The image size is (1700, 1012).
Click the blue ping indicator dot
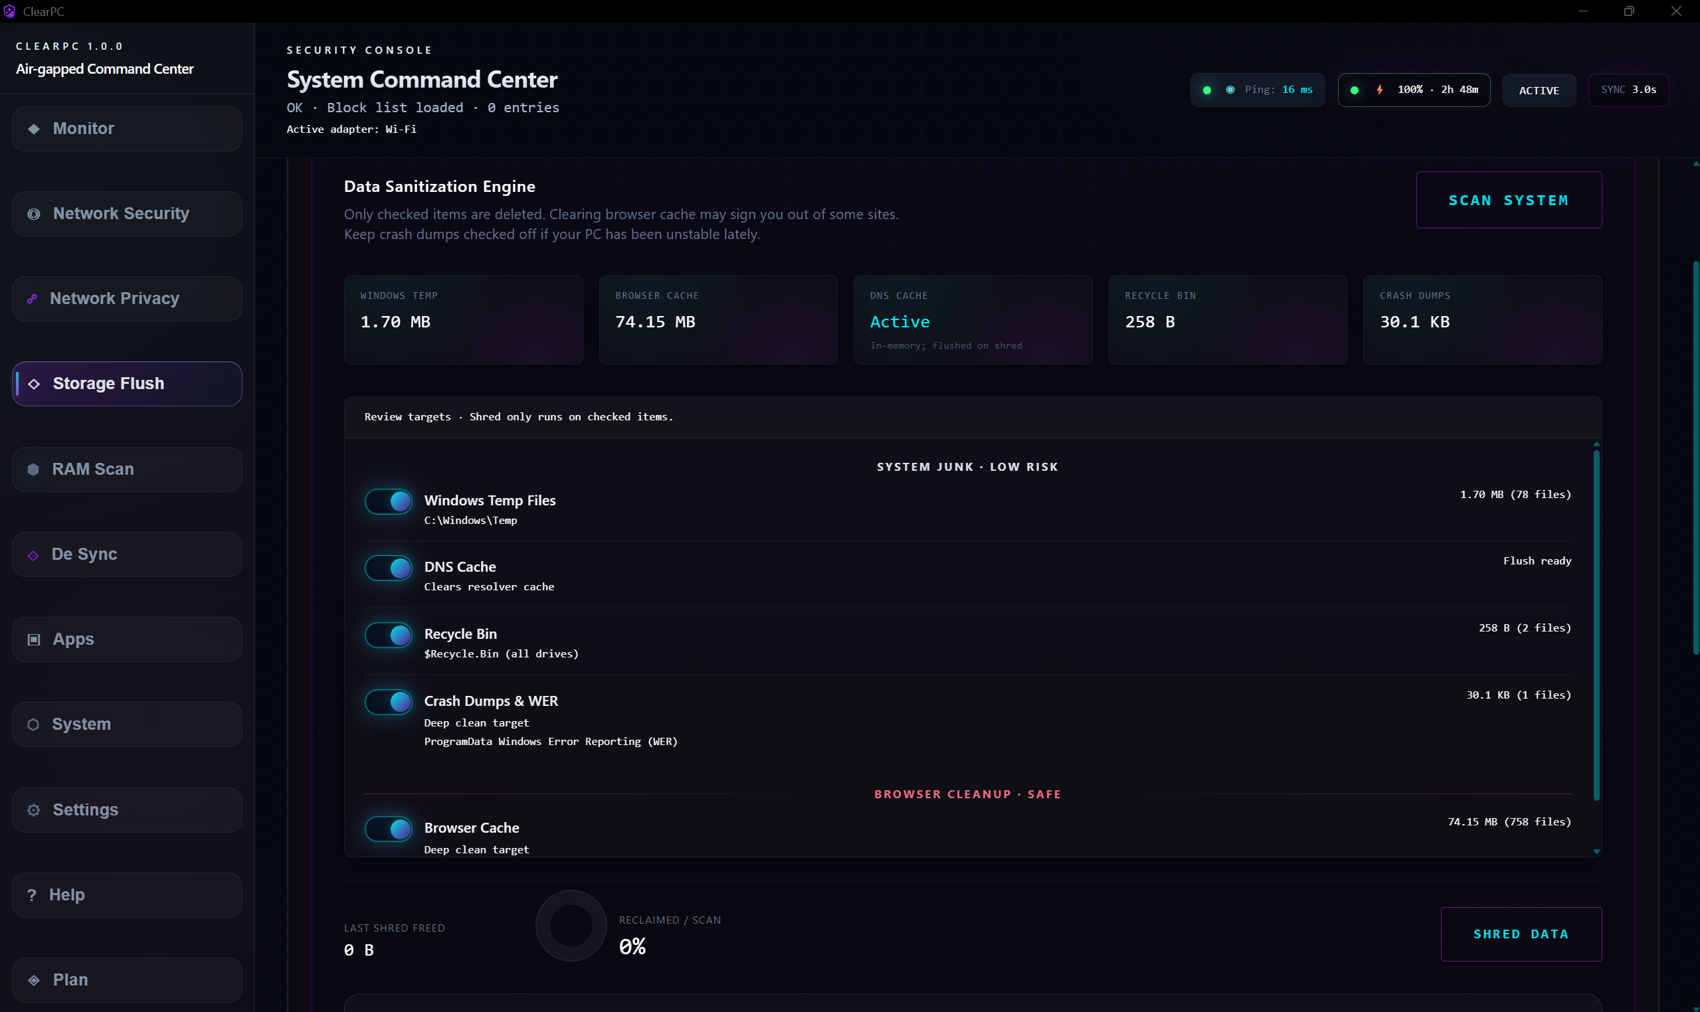point(1230,90)
